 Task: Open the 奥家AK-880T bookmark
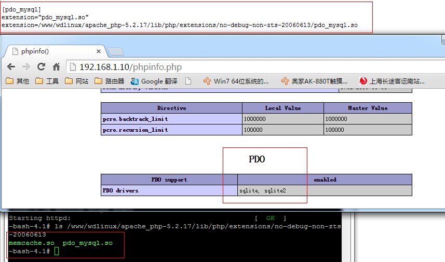tap(314, 81)
